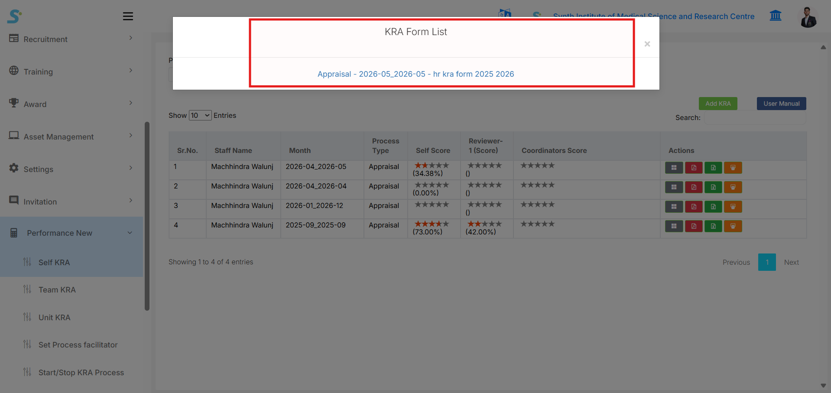Click Synth Institute header link
831x393 pixels.
point(653,16)
